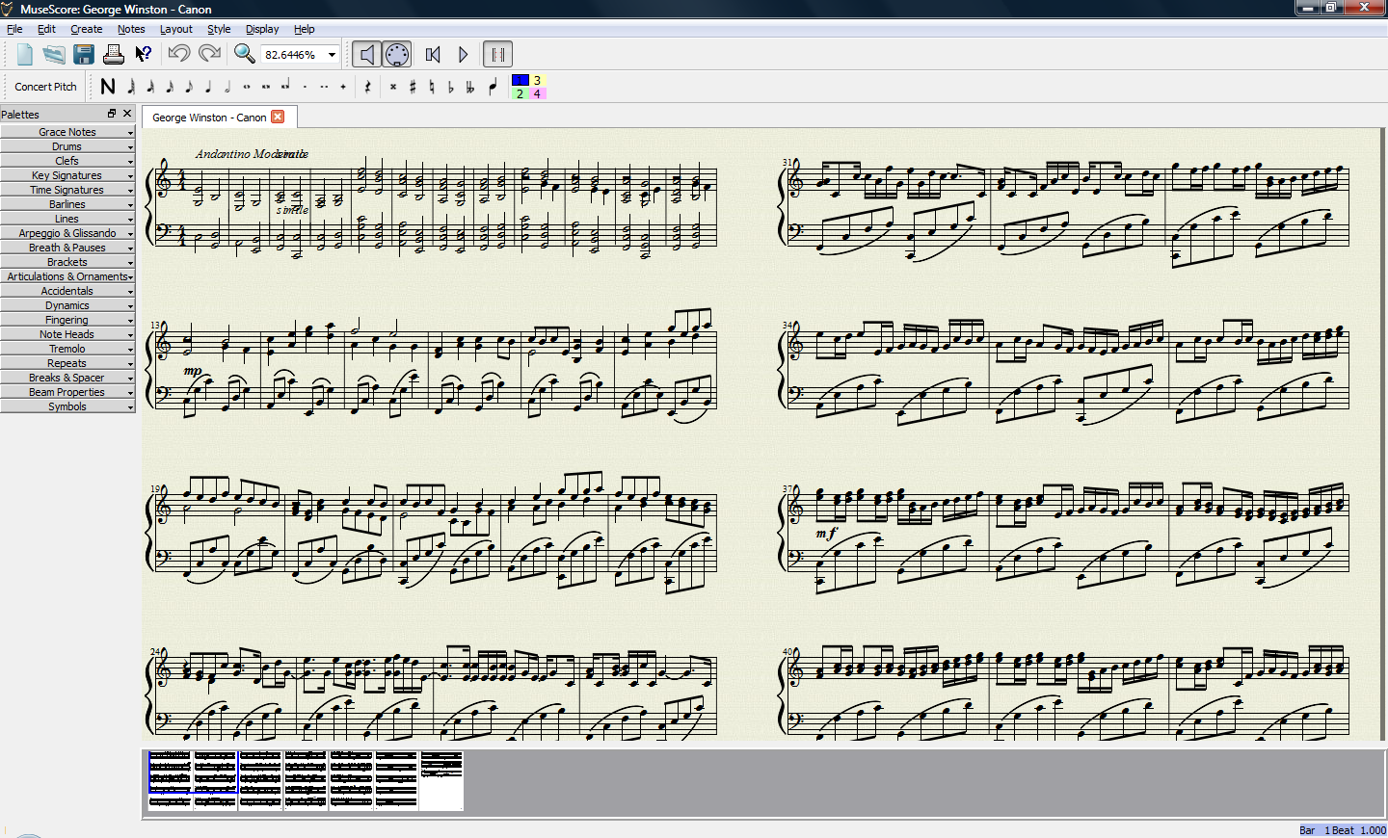Save the score with the floppy disk icon
Image resolution: width=1388 pixels, height=838 pixels.
pyautogui.click(x=84, y=55)
